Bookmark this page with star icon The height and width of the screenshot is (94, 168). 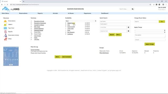click(x=150, y=5)
